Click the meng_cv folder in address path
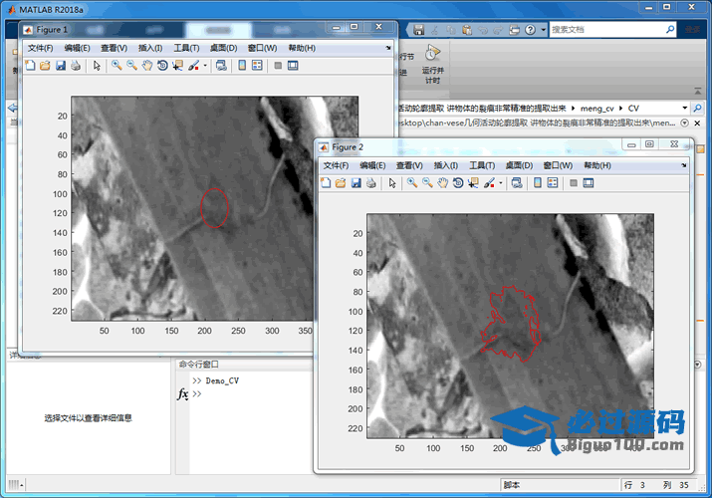 598,108
